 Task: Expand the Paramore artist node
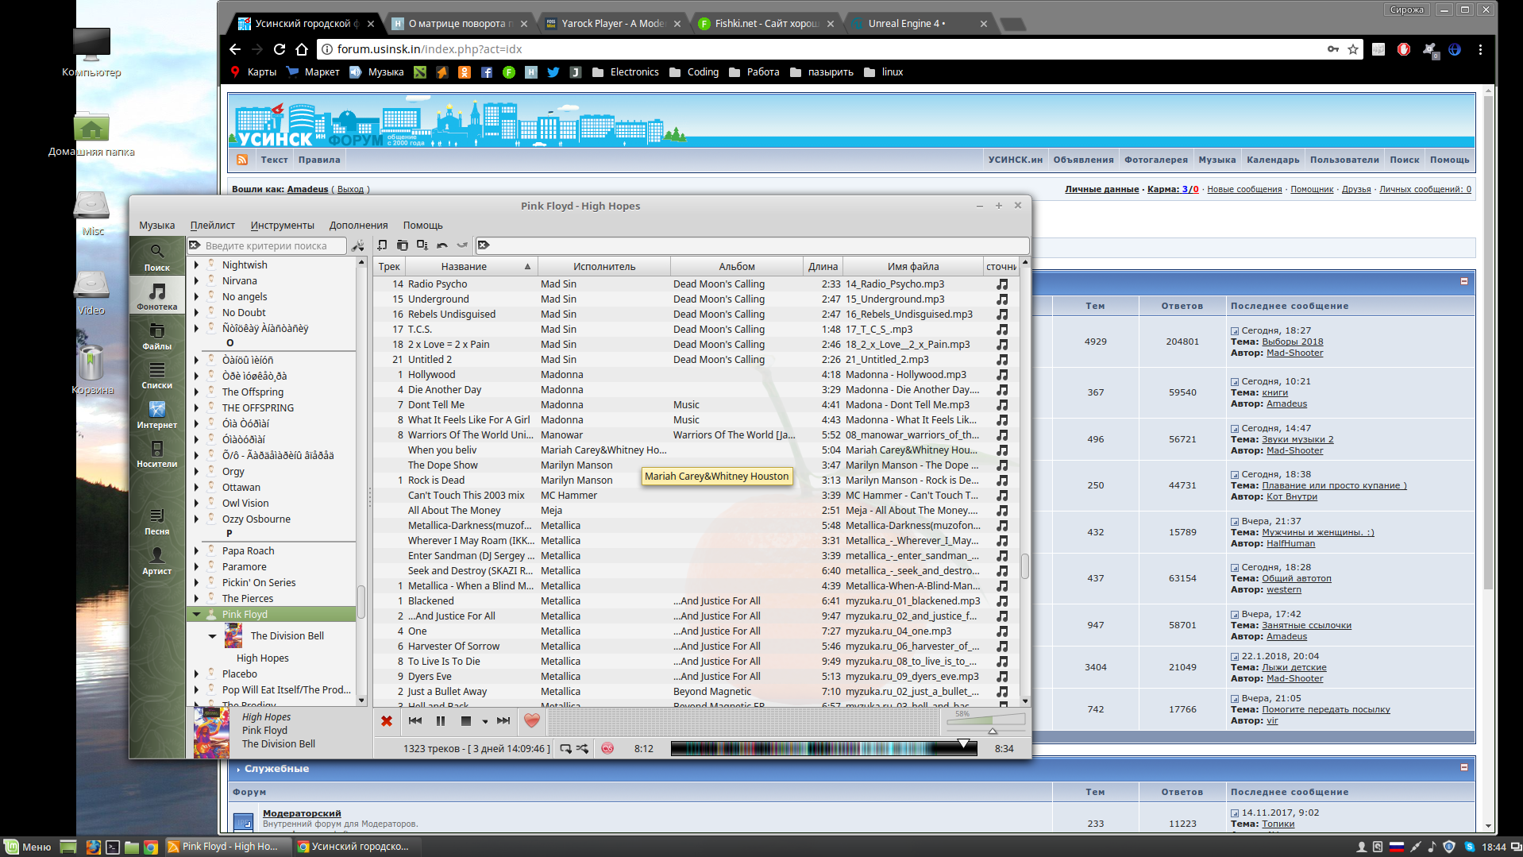coord(196,566)
